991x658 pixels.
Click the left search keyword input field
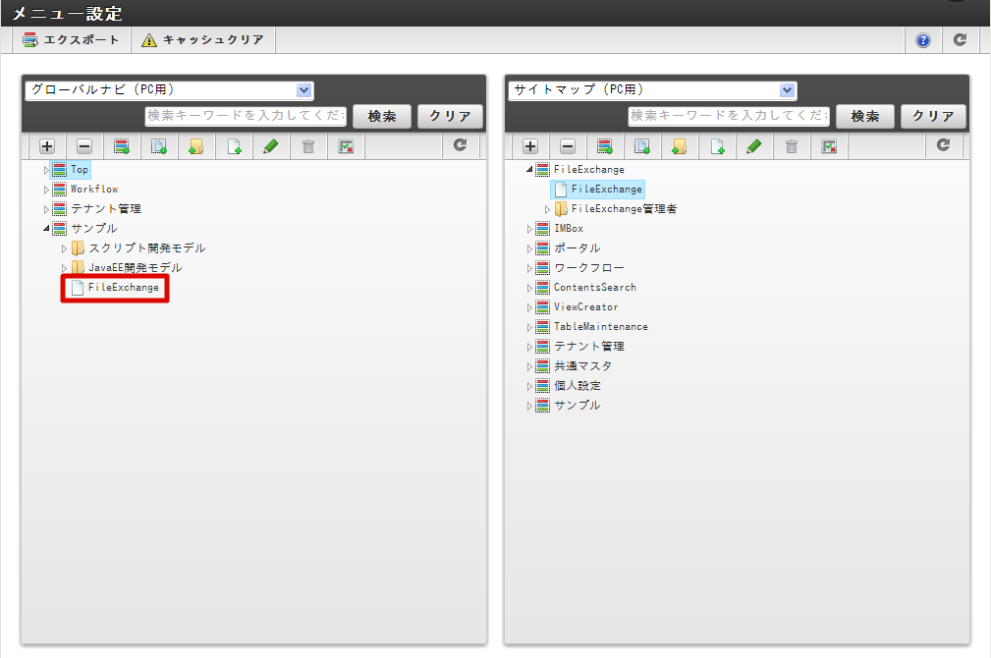pyautogui.click(x=246, y=116)
